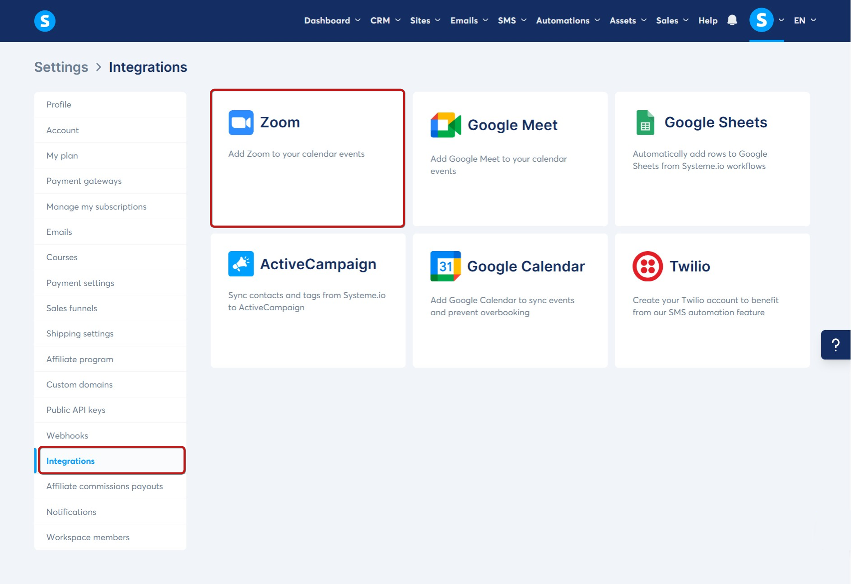Image resolution: width=851 pixels, height=584 pixels.
Task: Expand the Sales dropdown menu
Action: (x=672, y=20)
